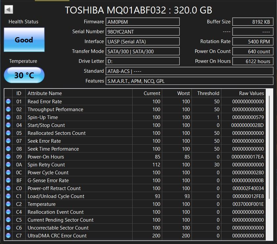Click the status orb for Power-On Hours
The width and height of the screenshot is (277, 244).
tap(8, 157)
